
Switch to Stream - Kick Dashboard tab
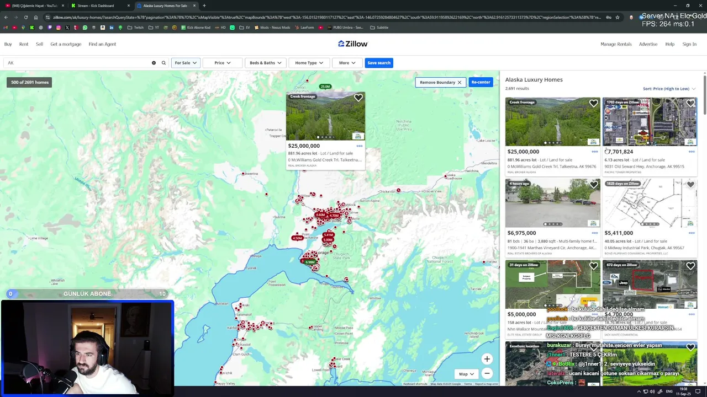pyautogui.click(x=99, y=6)
